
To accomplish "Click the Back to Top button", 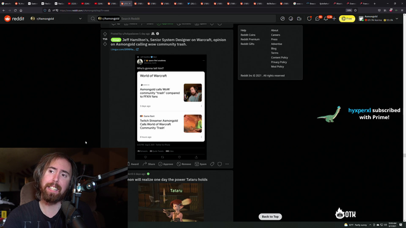I will (270, 217).
